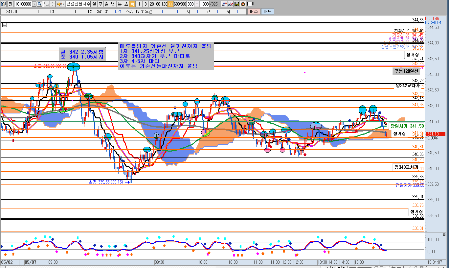Viewport: 449px width, 268px height.
Task: Select the 분 minute period toggle
Action: pos(119,4)
